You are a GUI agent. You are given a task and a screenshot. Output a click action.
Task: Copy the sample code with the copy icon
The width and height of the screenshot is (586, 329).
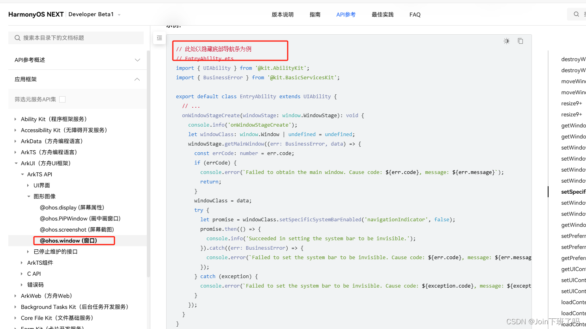coord(520,41)
